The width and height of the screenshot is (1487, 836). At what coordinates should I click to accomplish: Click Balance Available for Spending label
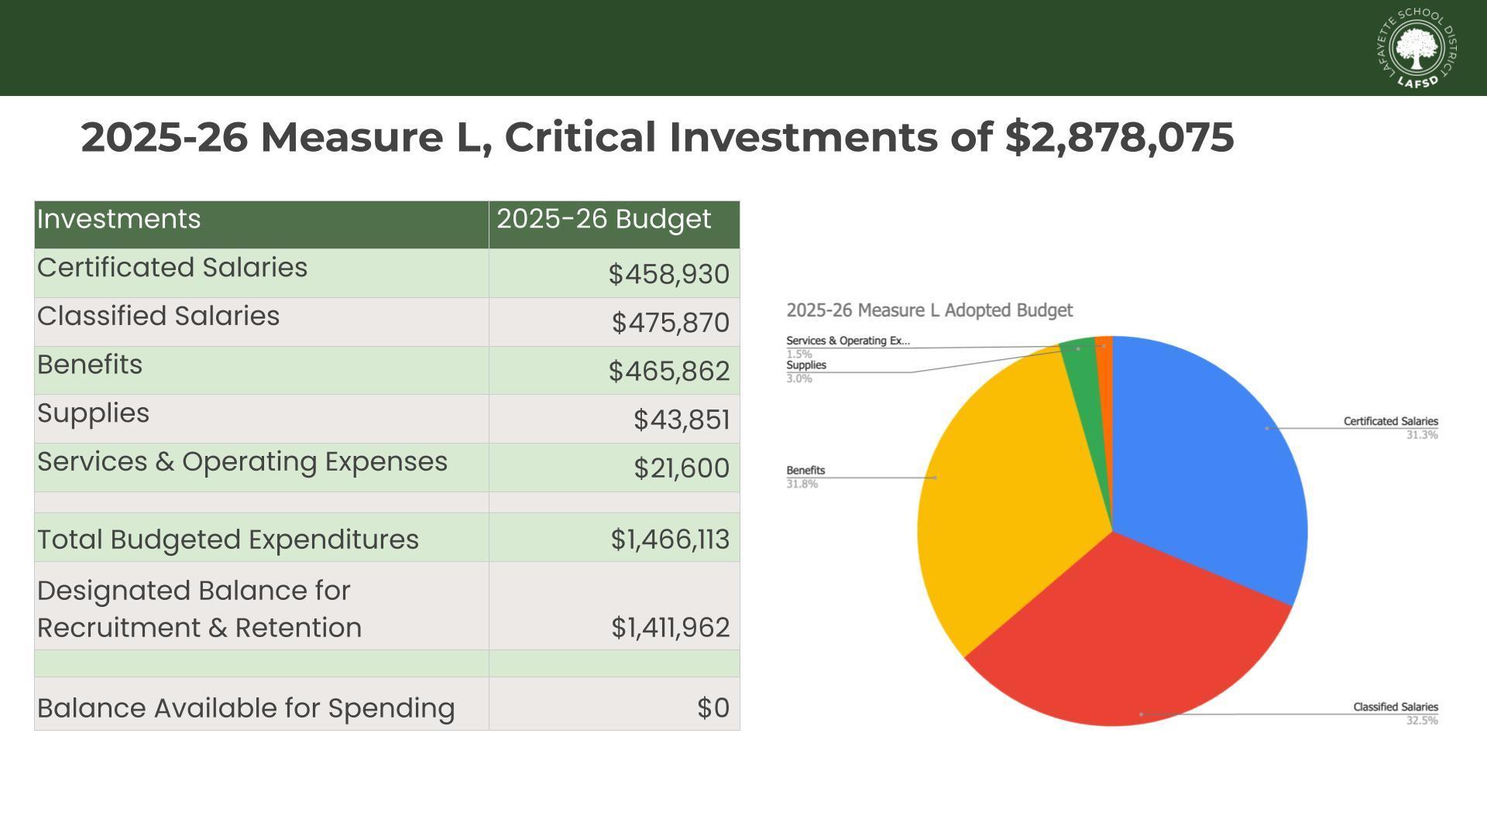246,708
